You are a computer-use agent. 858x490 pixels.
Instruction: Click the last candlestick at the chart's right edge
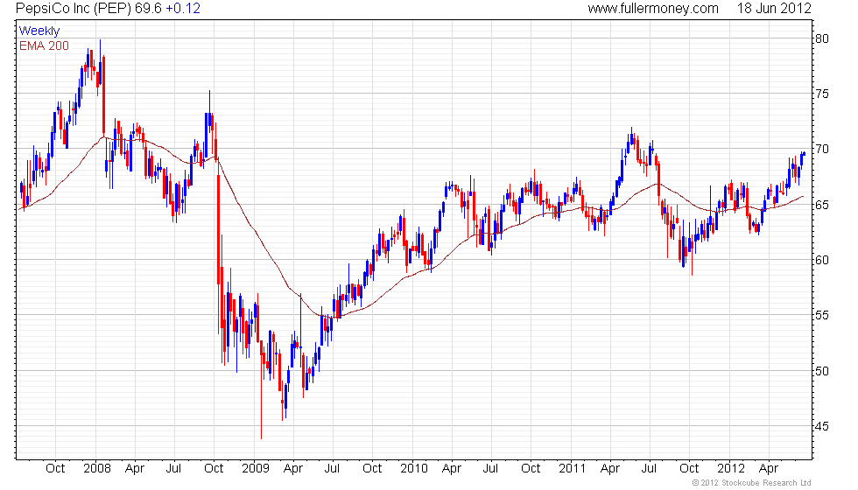click(804, 154)
